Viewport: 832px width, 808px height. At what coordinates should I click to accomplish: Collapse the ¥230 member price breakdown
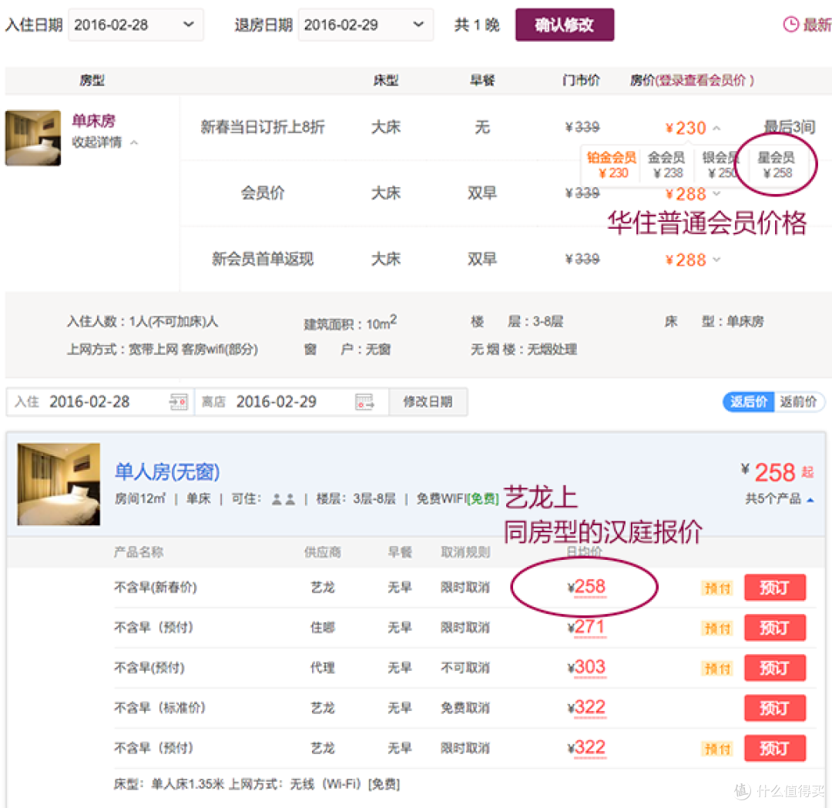point(716,128)
